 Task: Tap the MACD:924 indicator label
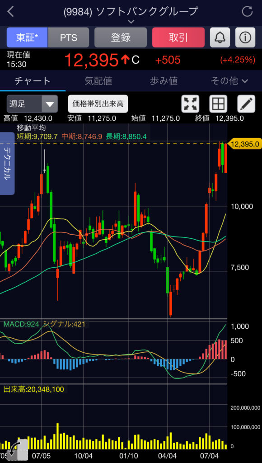[x=21, y=324]
